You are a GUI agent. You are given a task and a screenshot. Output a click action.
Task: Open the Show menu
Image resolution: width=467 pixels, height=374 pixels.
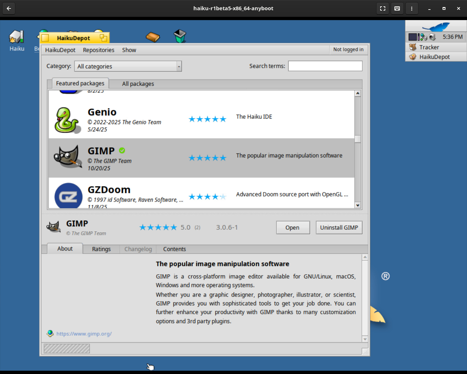(129, 50)
